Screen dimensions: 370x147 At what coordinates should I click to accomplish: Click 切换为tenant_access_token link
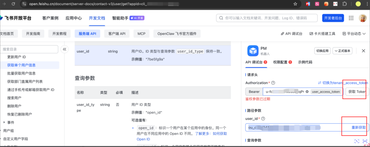click(x=343, y=83)
